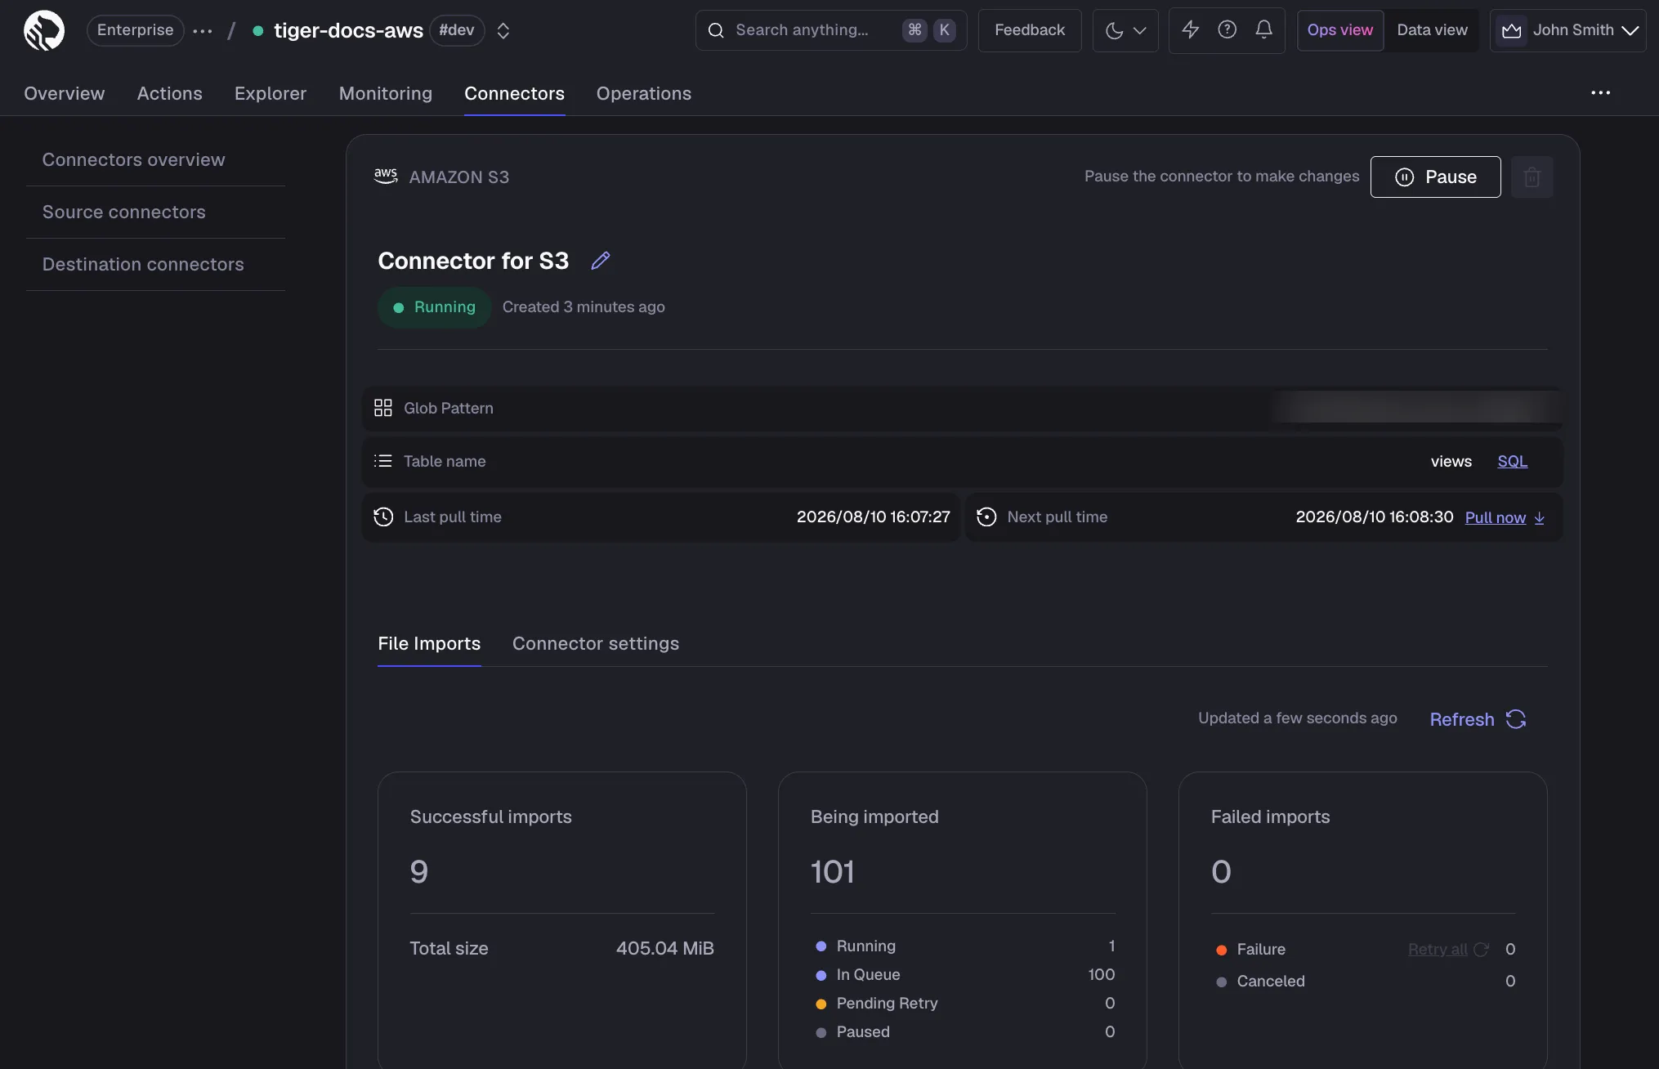Click the In Queue row label
Viewport: 1659px width, 1069px height.
[868, 975]
